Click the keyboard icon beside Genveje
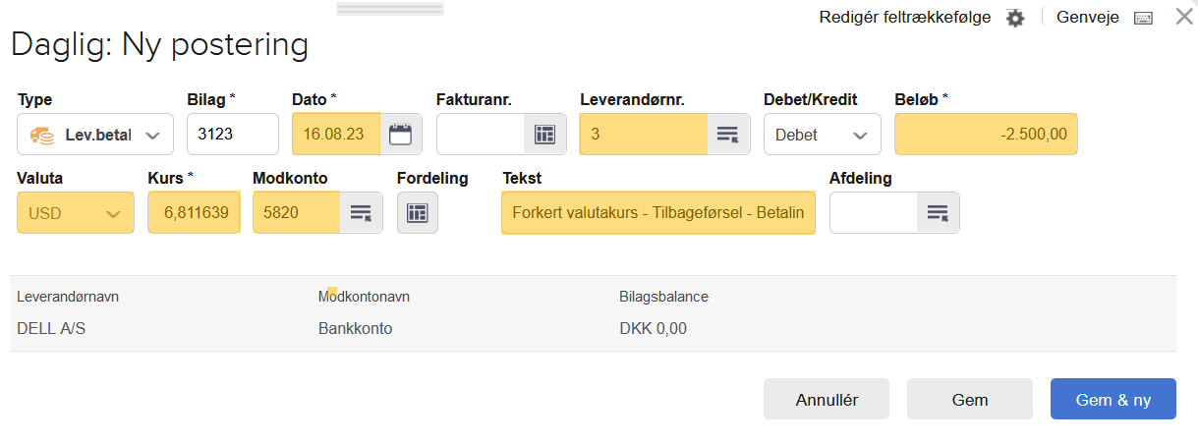Viewport: 1198px width, 443px height. 1142,18
